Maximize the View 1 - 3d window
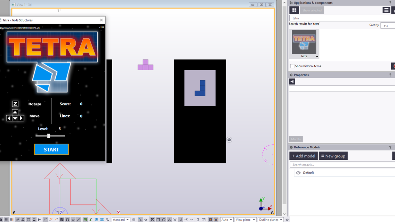 click(261, 5)
